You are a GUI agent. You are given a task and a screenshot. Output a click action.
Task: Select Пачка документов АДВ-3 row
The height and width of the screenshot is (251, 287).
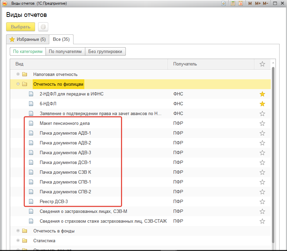click(x=140, y=153)
